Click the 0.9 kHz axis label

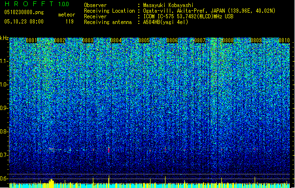4,108
